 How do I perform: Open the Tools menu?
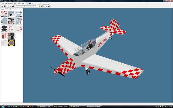(19, 4)
